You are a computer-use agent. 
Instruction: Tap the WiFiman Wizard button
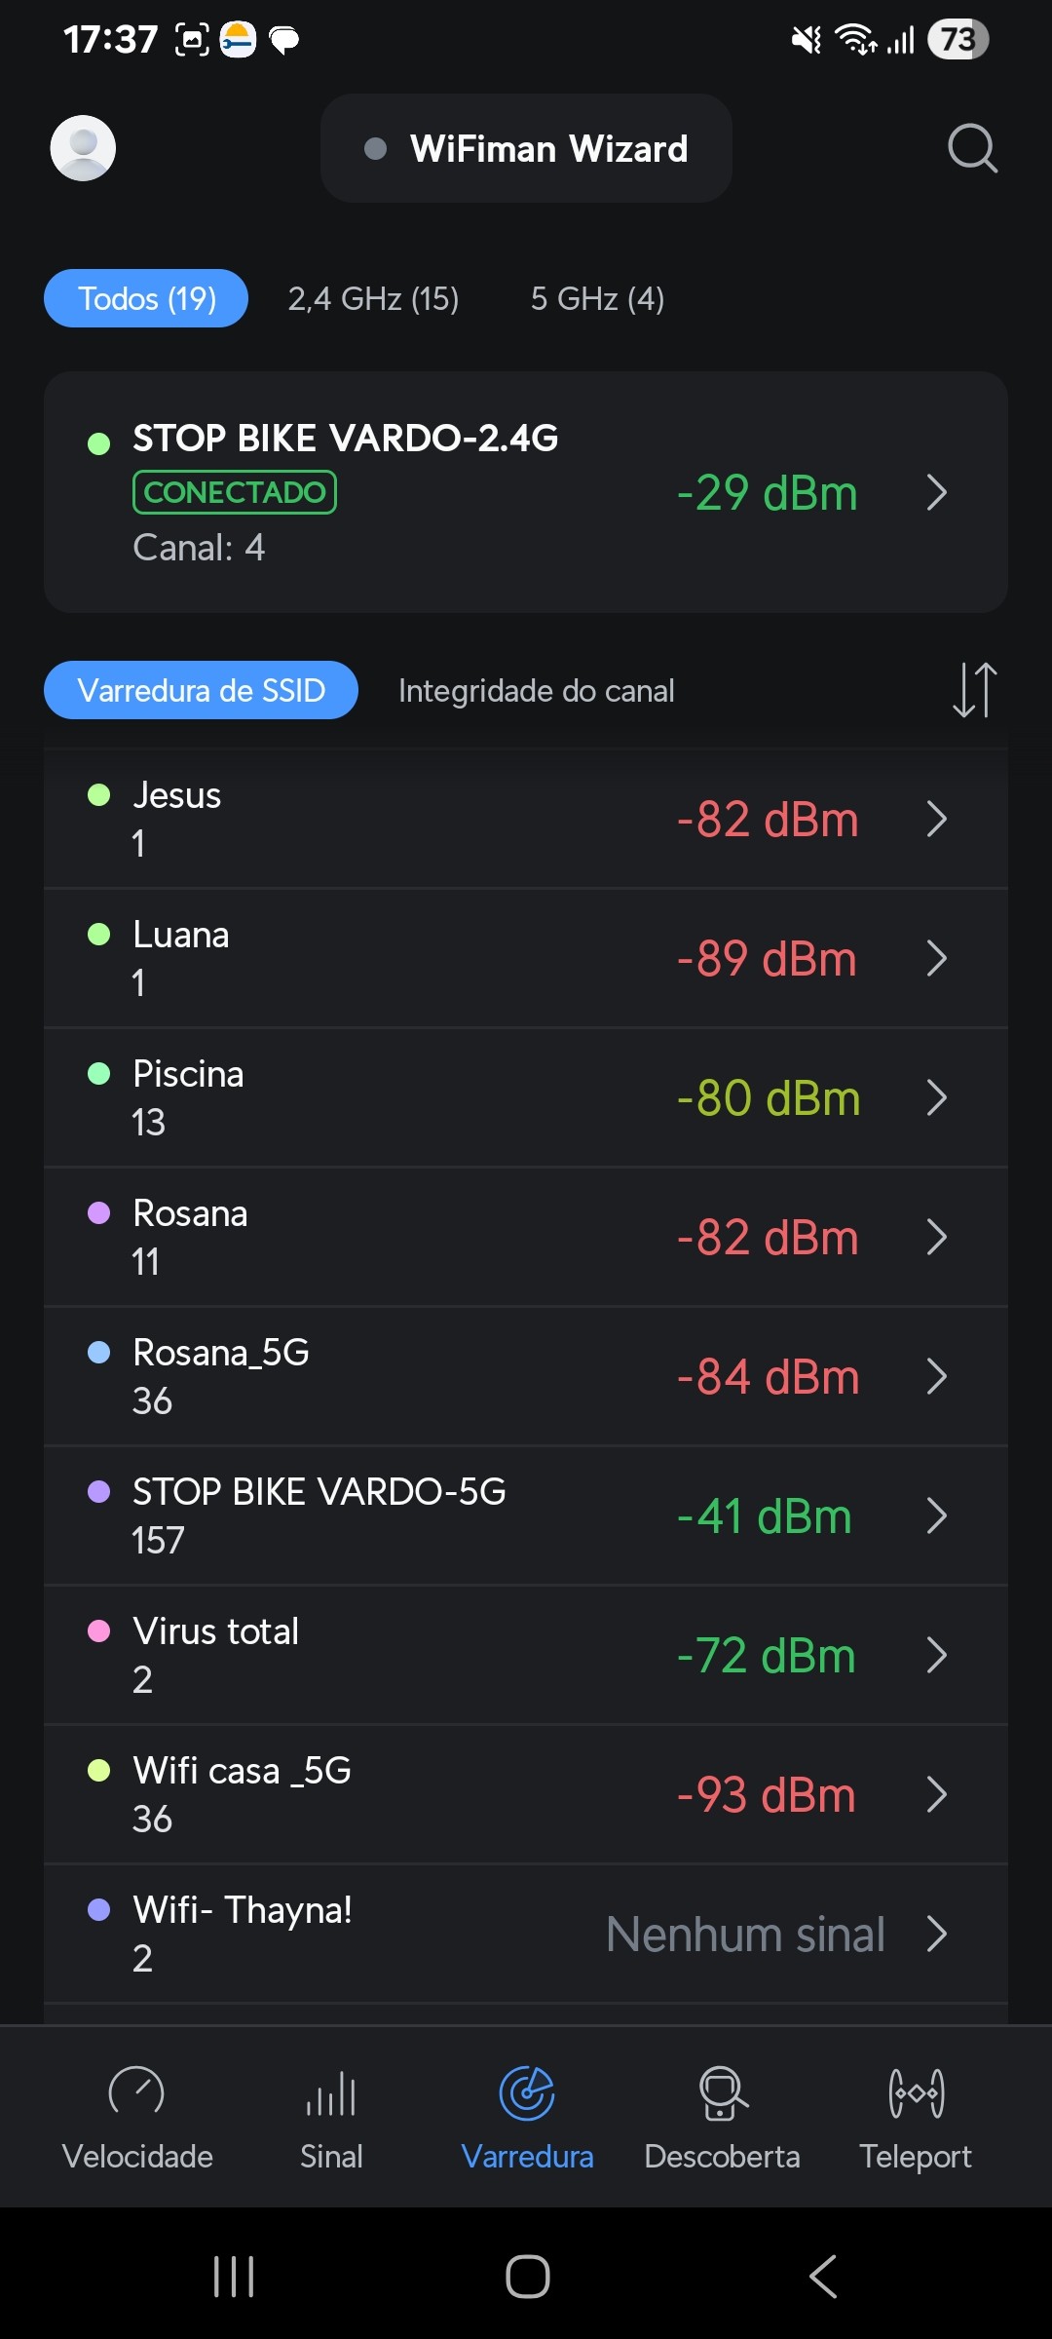(x=526, y=148)
